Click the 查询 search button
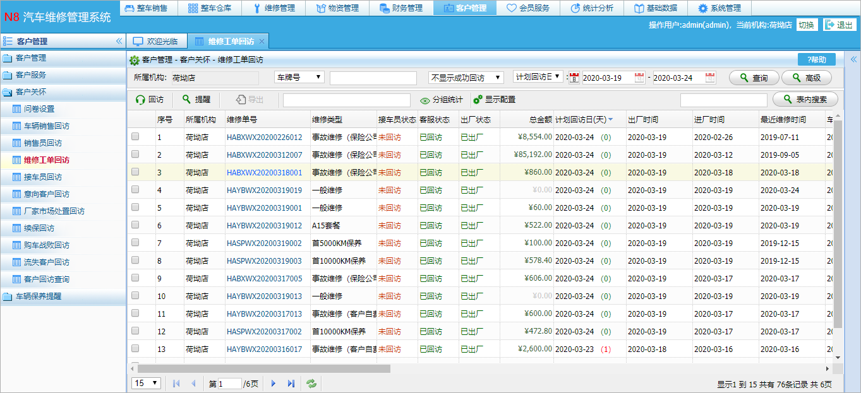Viewport: 861px width, 393px height. coord(754,78)
